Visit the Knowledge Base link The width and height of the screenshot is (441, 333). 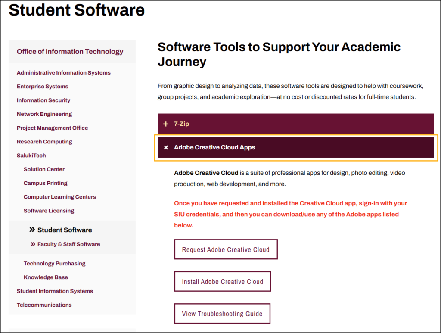[46, 277]
